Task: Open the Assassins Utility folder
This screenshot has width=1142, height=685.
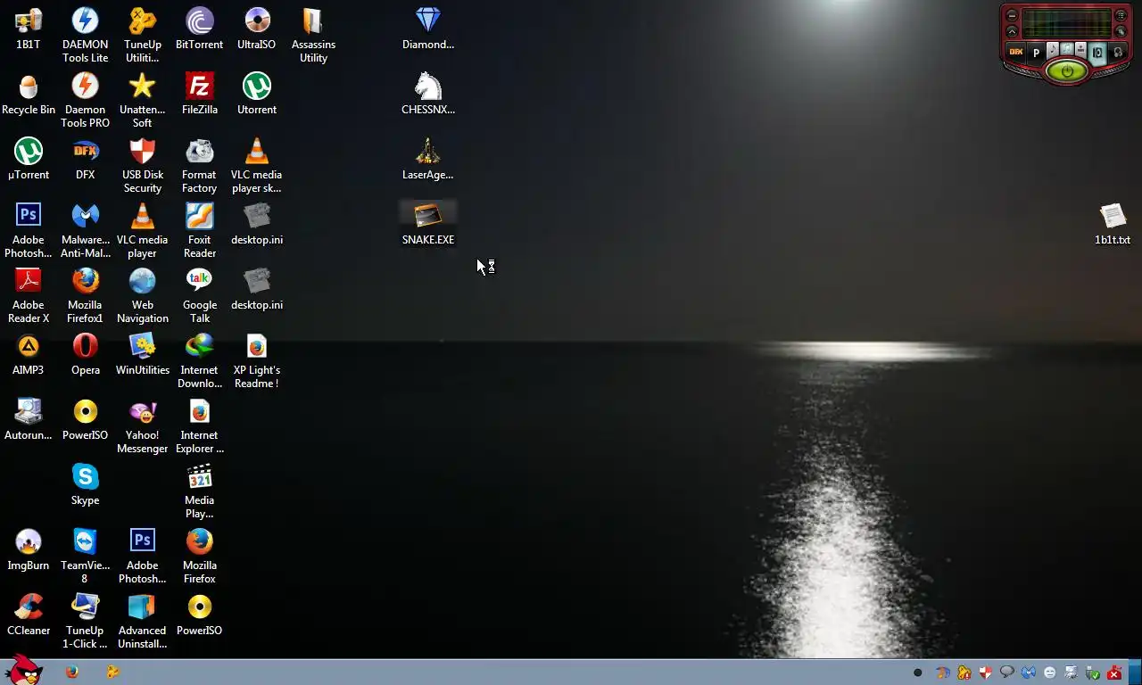Action: 313,35
